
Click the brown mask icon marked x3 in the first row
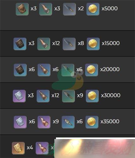click(22, 9)
